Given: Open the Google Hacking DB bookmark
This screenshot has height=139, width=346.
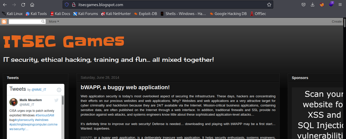Looking at the screenshot, I should pos(228,14).
